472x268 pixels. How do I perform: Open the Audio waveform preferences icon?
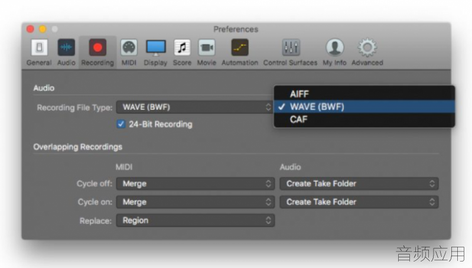tap(66, 48)
